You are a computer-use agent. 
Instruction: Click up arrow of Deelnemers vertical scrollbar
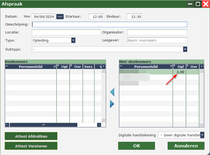click(103, 71)
